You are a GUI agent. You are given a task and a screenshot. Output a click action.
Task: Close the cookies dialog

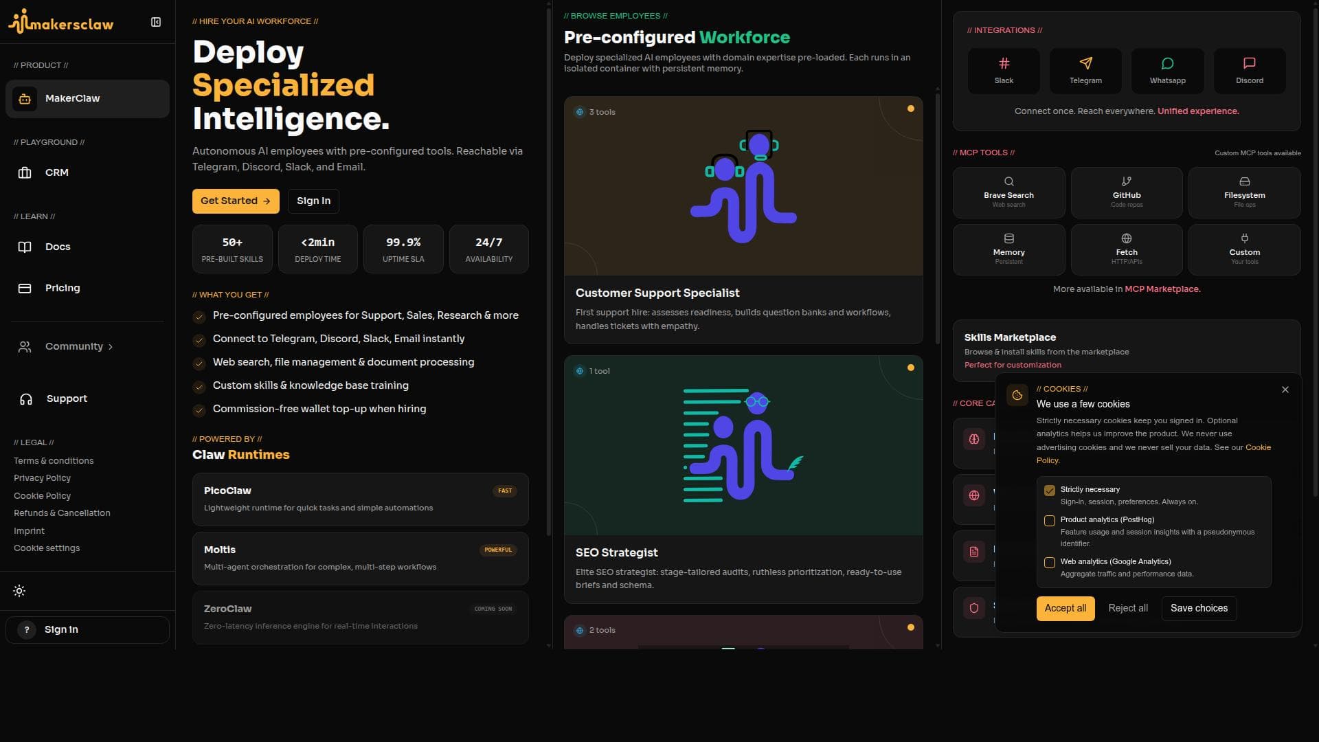click(1285, 390)
